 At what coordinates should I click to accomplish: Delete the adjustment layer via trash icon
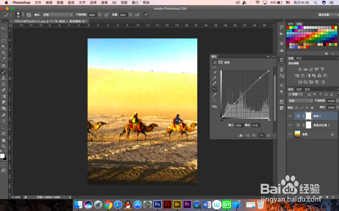268,135
